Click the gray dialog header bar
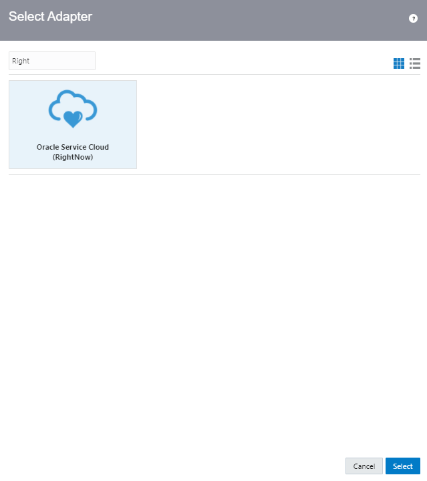 234,20
